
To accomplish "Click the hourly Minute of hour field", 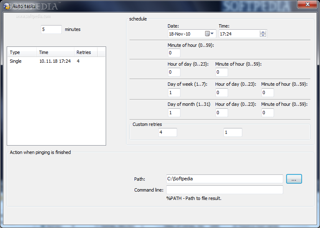I will pyautogui.click(x=174, y=53).
